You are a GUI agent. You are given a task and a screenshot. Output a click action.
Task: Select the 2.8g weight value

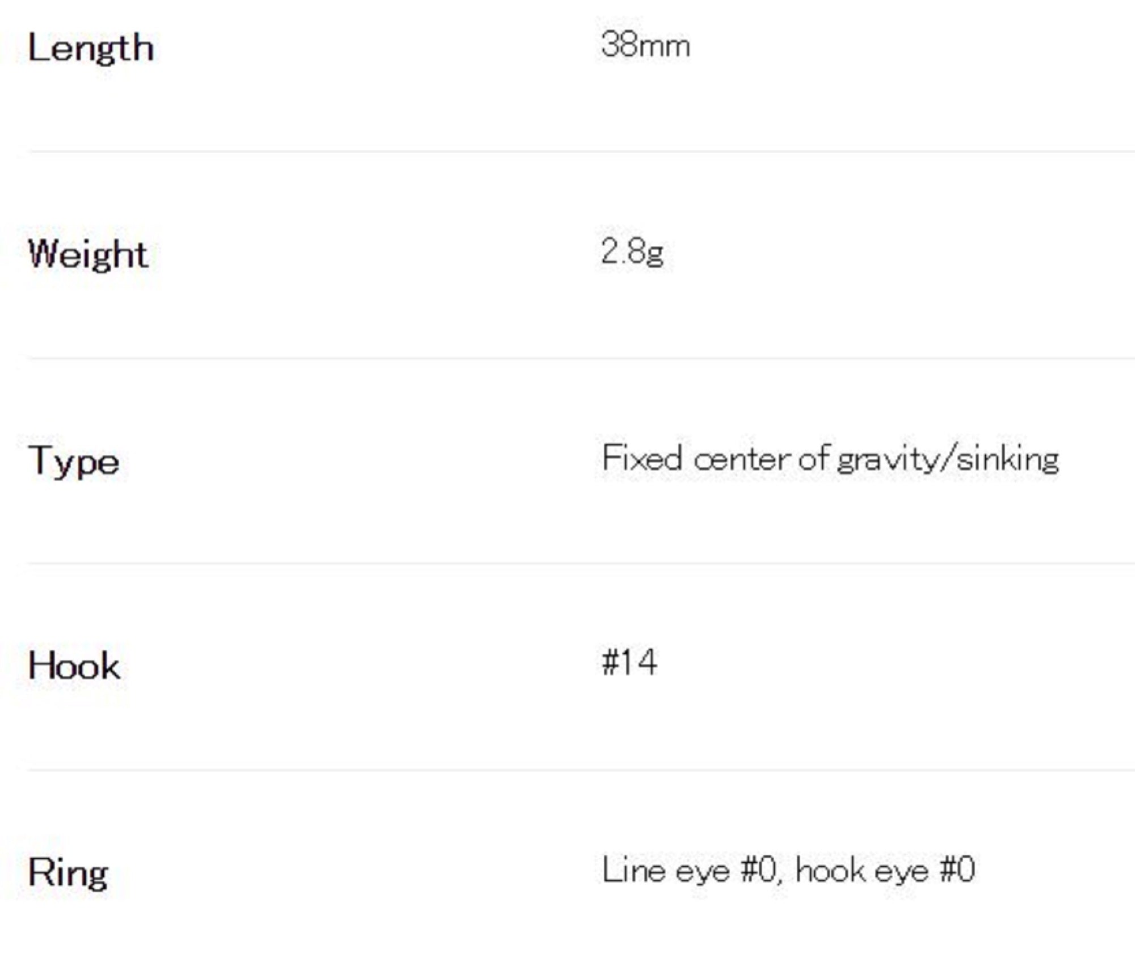pyautogui.click(x=632, y=251)
